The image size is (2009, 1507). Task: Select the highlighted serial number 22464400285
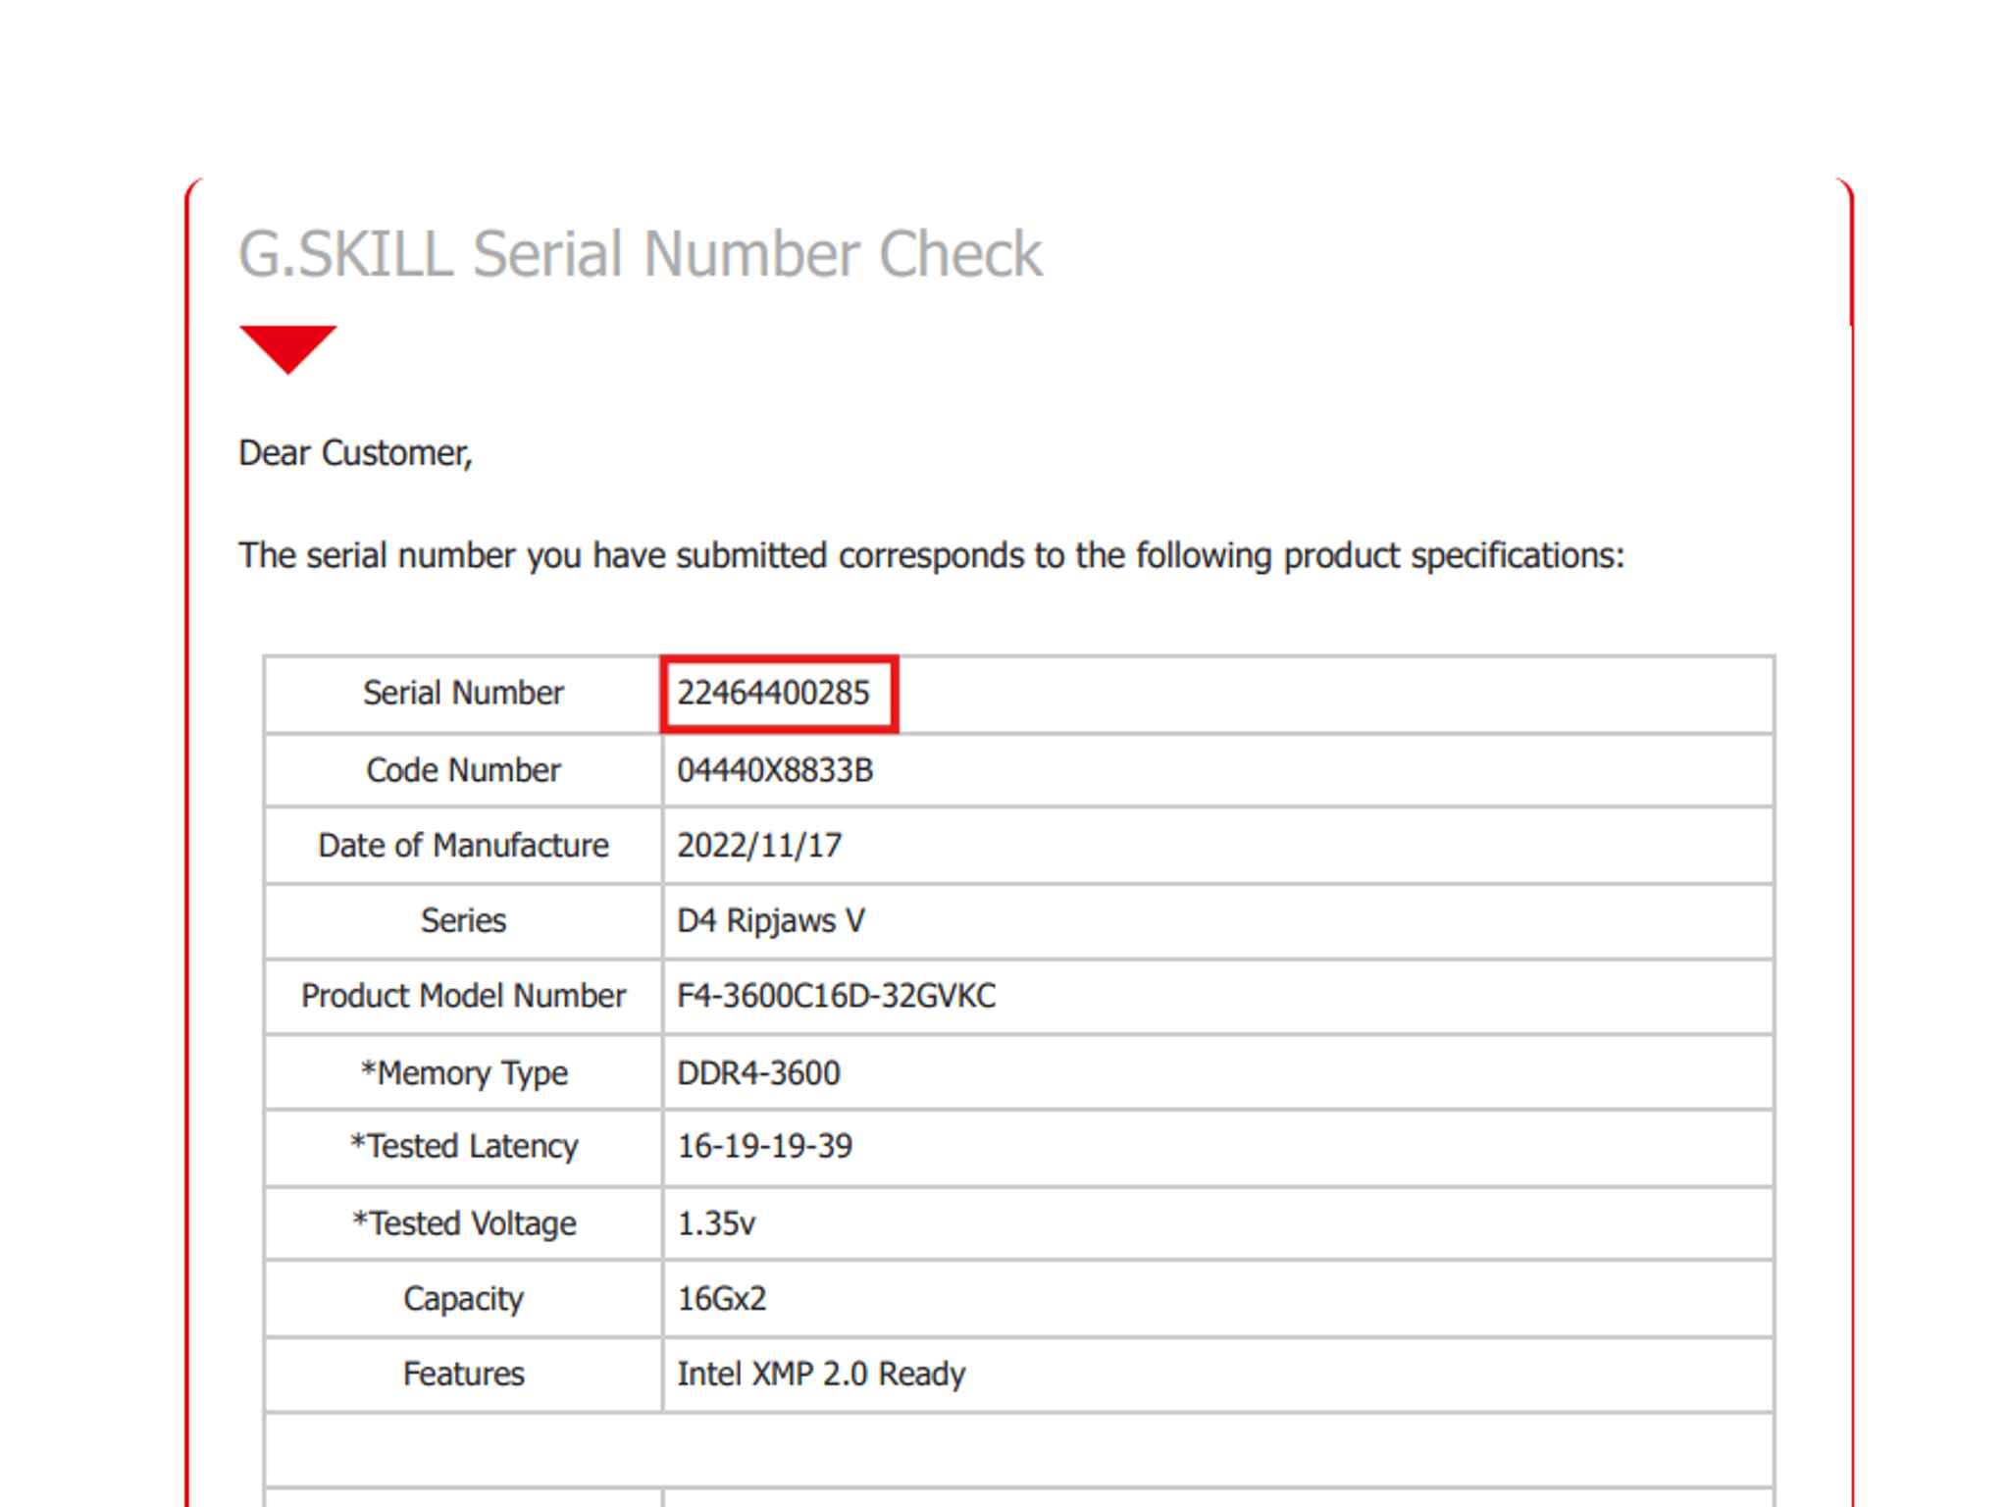coord(773,694)
